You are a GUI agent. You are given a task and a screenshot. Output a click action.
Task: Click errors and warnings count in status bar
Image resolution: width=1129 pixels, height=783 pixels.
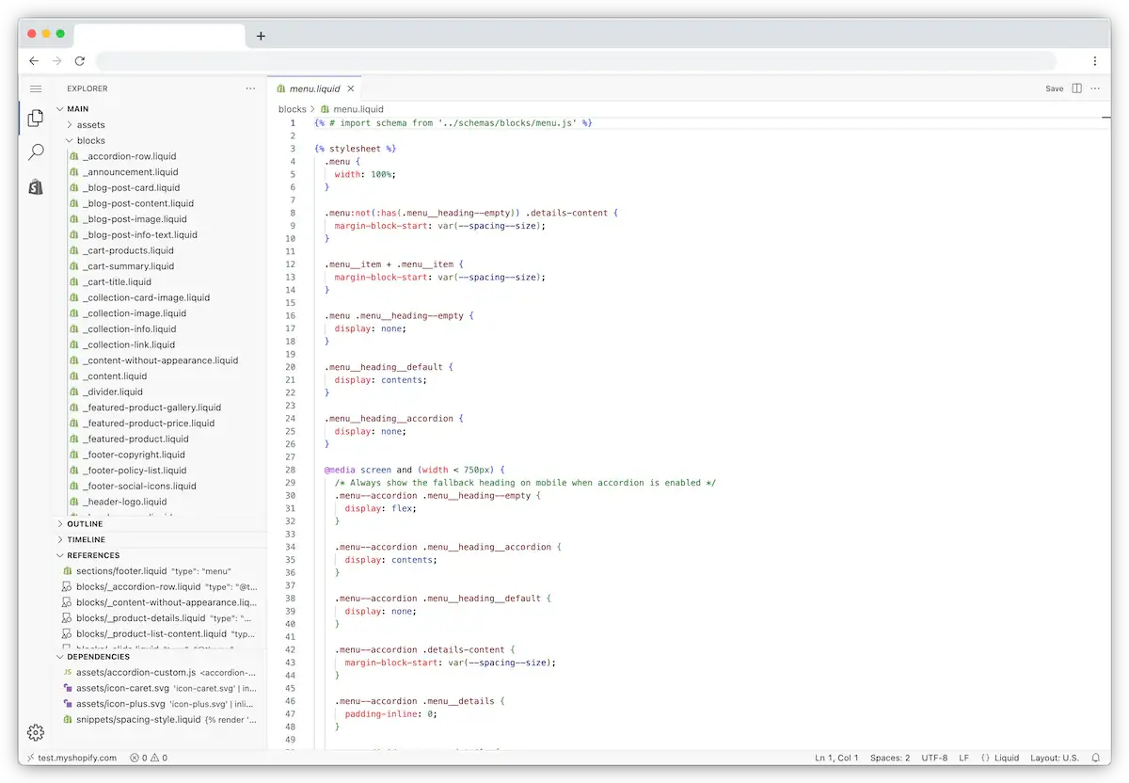pos(149,758)
